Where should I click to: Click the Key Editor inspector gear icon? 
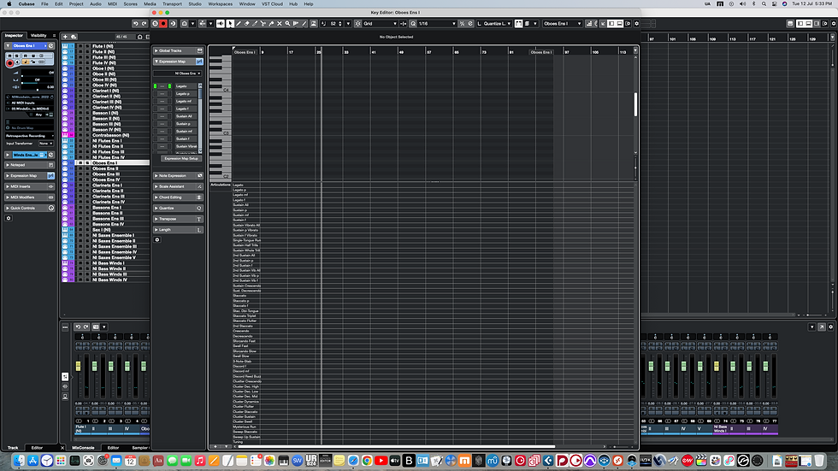point(157,239)
